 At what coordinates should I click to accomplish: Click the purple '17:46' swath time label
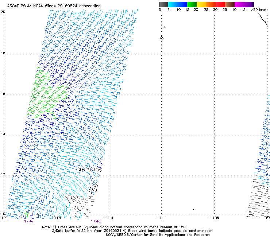pyautogui.click(x=96, y=221)
